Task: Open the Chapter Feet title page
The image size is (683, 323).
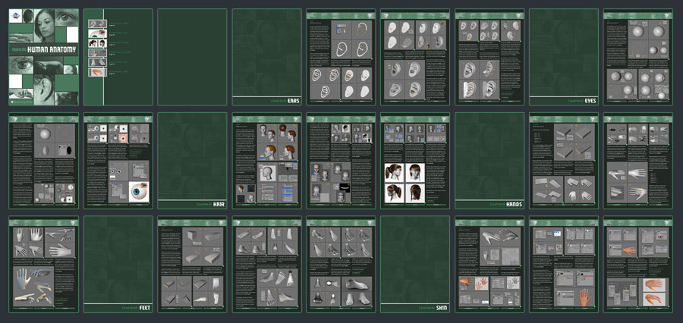Action: pos(118,265)
